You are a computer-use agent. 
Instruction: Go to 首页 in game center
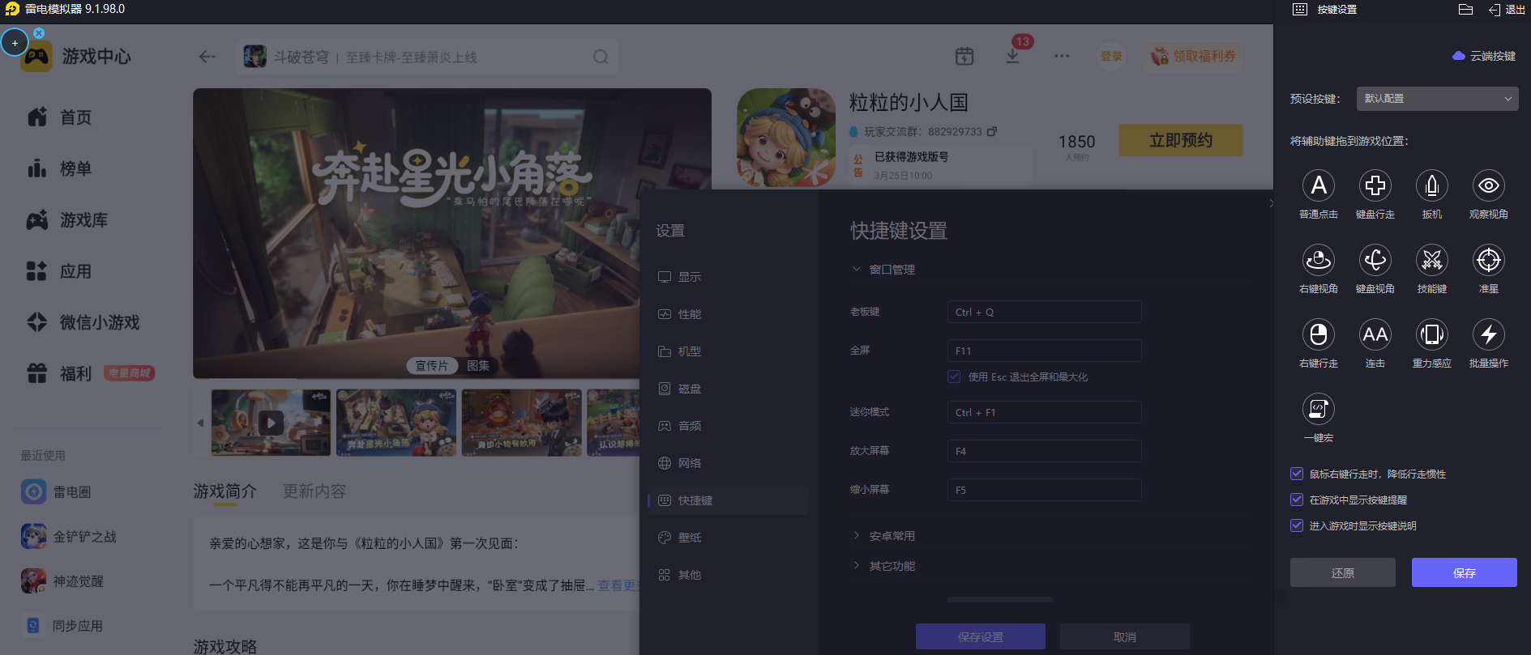point(60,117)
